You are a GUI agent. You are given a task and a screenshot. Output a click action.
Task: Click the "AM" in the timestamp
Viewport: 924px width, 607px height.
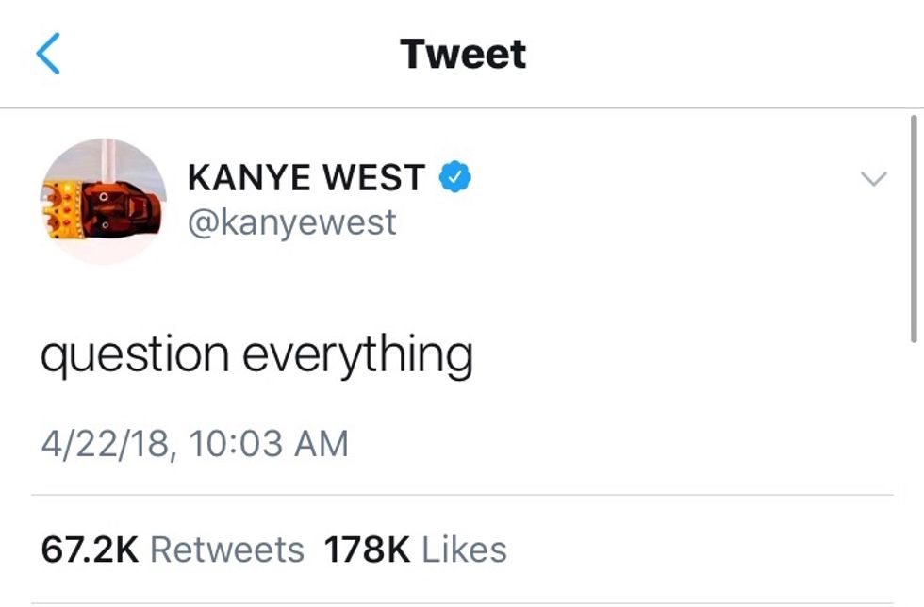(x=322, y=443)
